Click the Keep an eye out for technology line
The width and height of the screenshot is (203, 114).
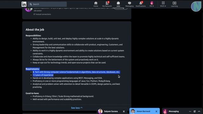click(x=69, y=63)
